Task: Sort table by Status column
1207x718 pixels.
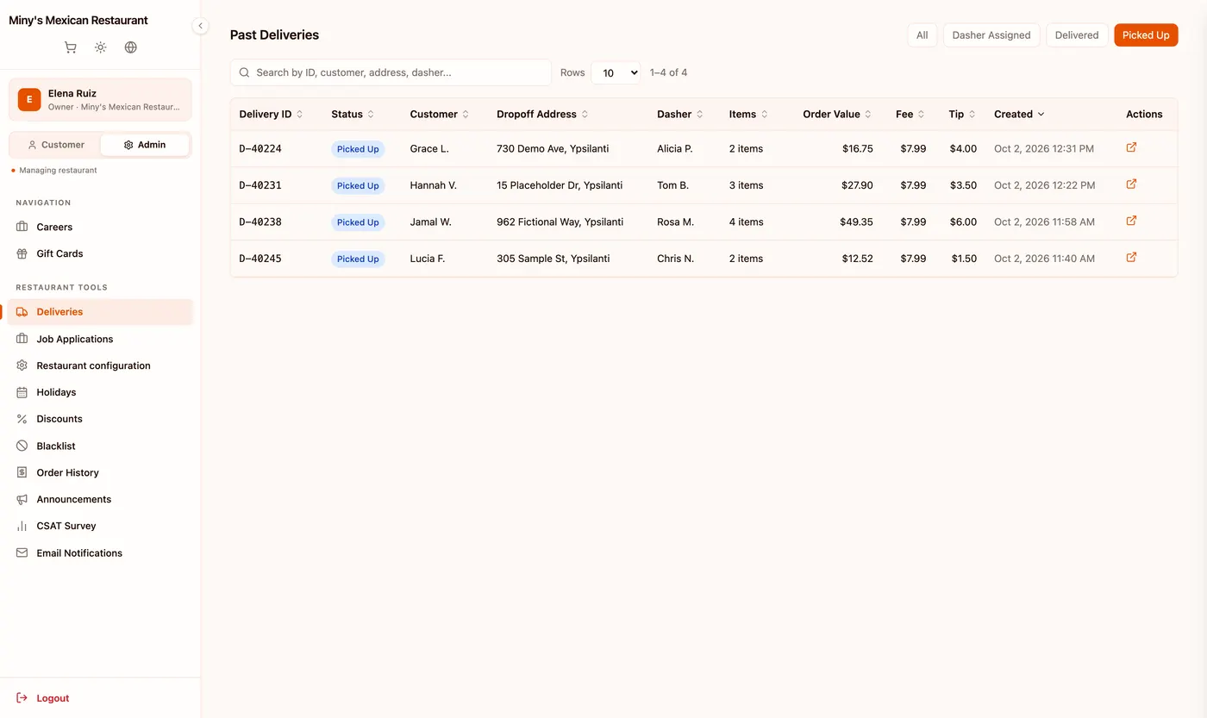Action: [x=353, y=114]
